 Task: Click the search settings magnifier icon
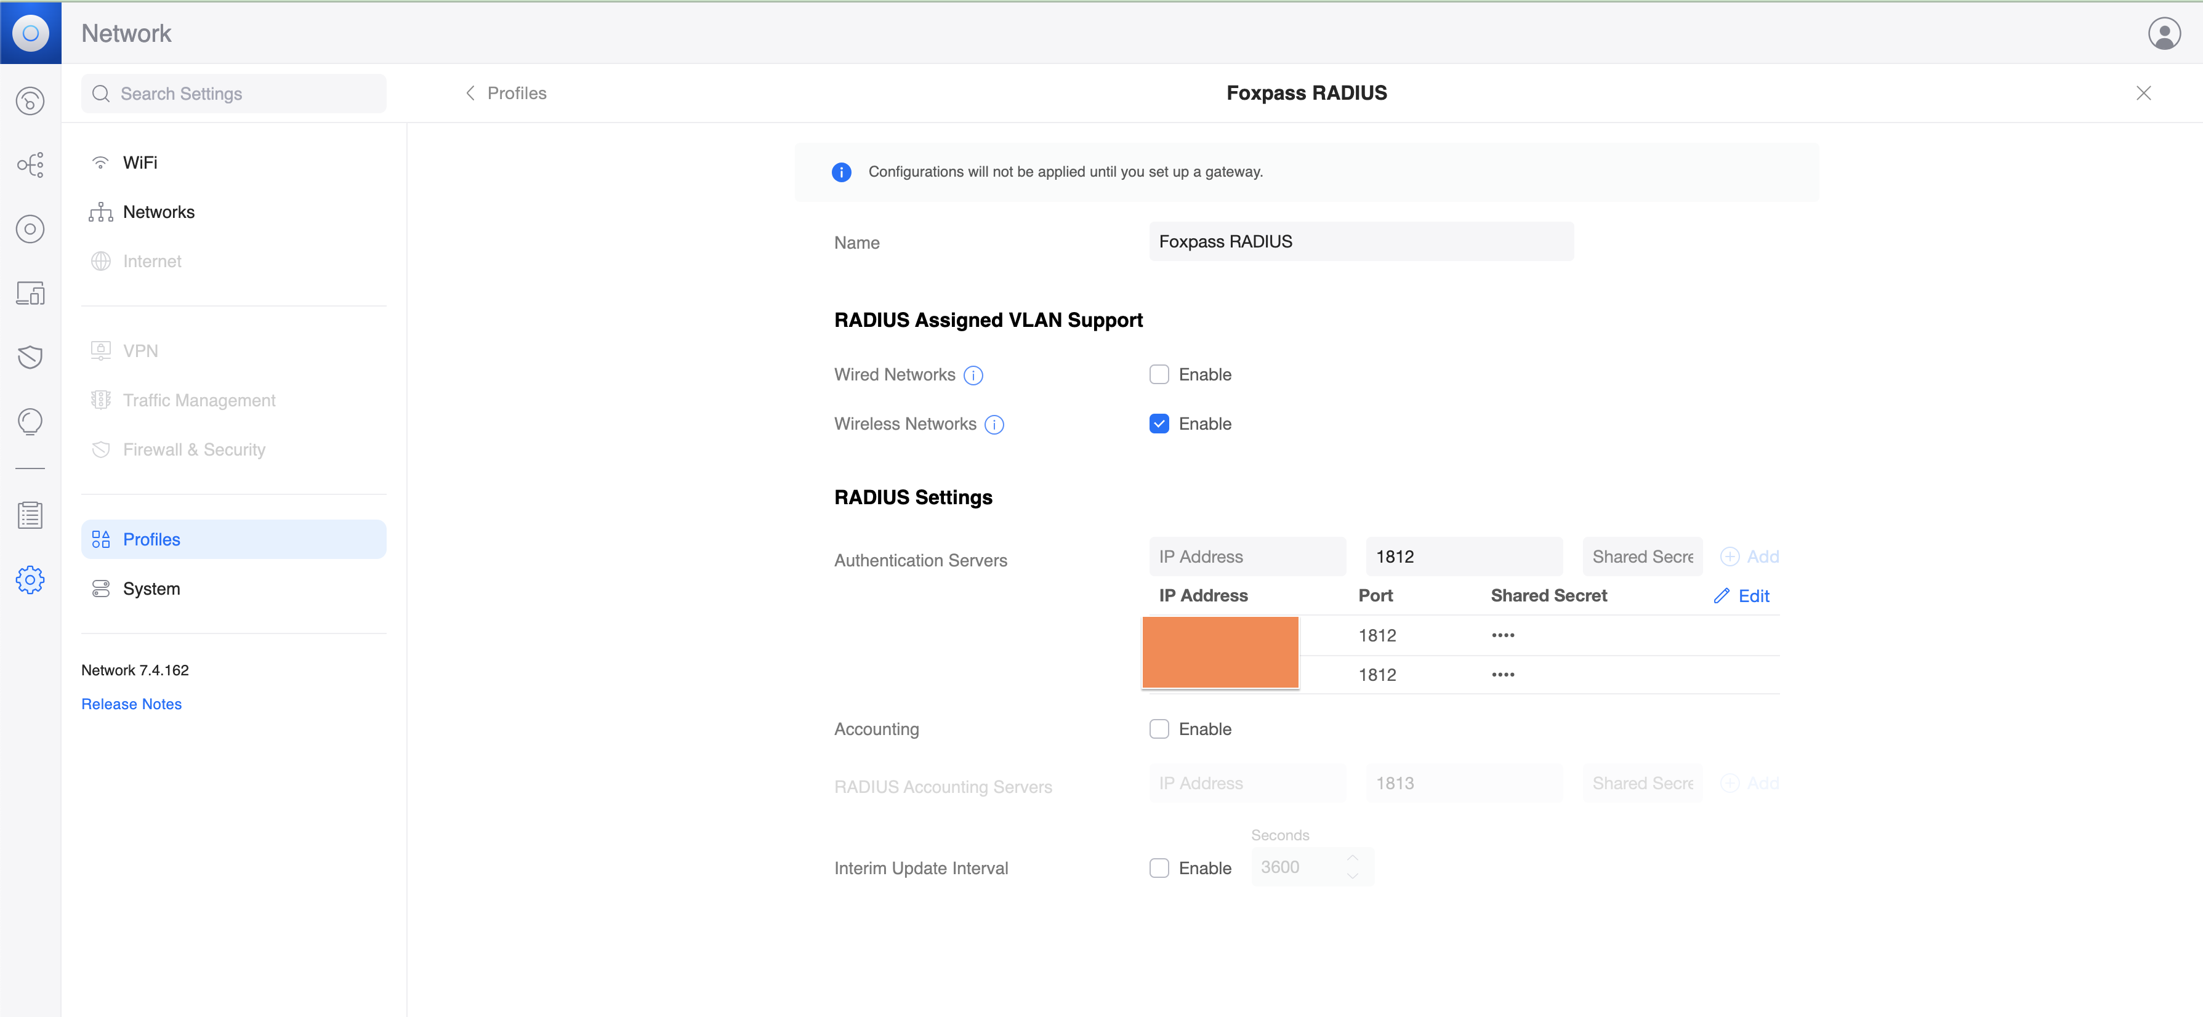(101, 93)
